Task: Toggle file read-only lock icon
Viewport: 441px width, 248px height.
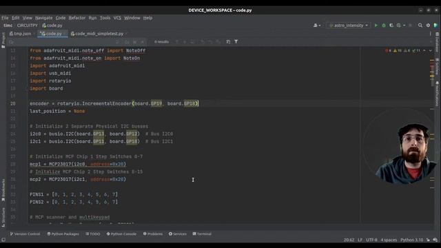Action: tap(428, 240)
